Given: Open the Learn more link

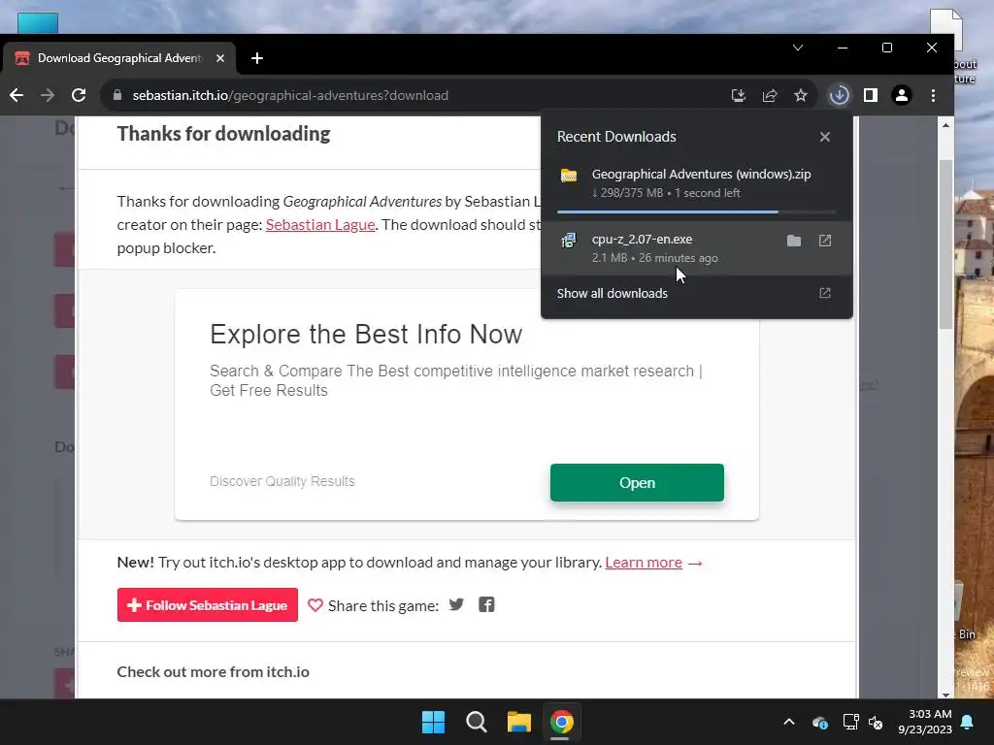Looking at the screenshot, I should point(644,563).
